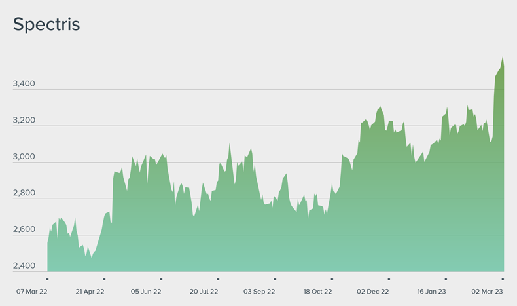The height and width of the screenshot is (306, 517).
Task: Select the 21 Apr 22 date label
Action: 90,292
